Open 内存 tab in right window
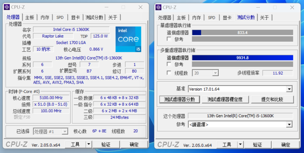This screenshot has height=153, width=304. coord(196,18)
